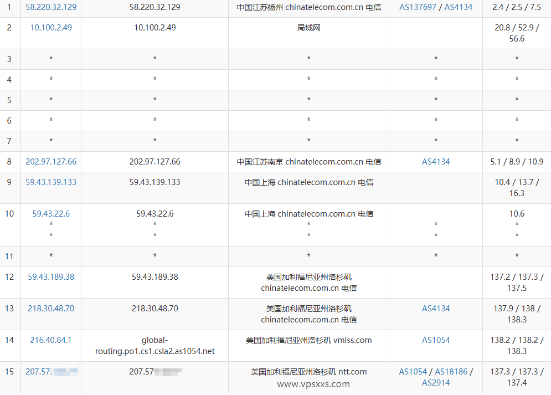Select latency 10.4 / 13.7 / 16.3
Viewport: 551px width, 395px height.
coord(517,188)
